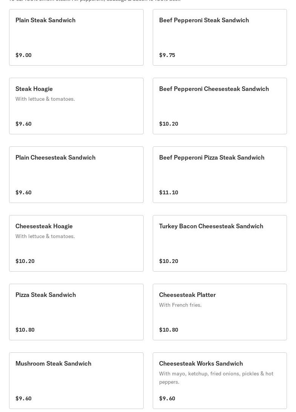
Task: Select Mushroom Steak Sandwich card
Action: point(53,364)
